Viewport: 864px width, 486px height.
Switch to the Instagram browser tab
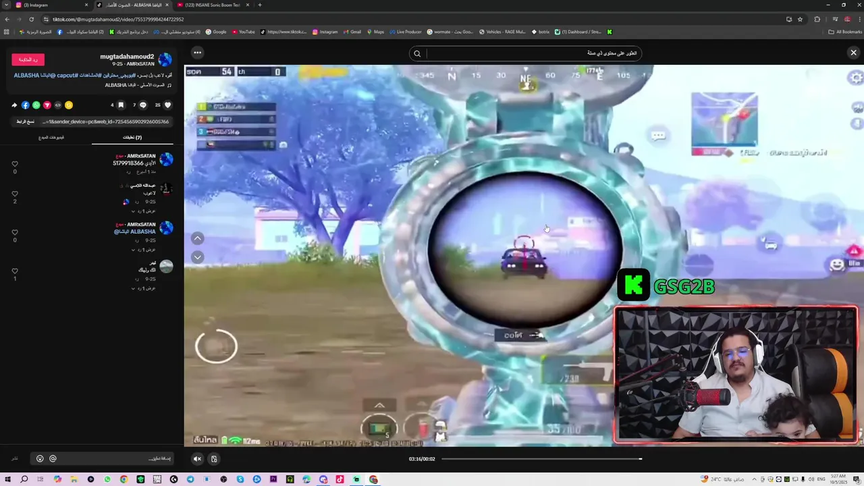[x=51, y=5]
